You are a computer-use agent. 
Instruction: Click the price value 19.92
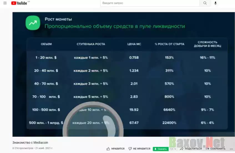134,109
